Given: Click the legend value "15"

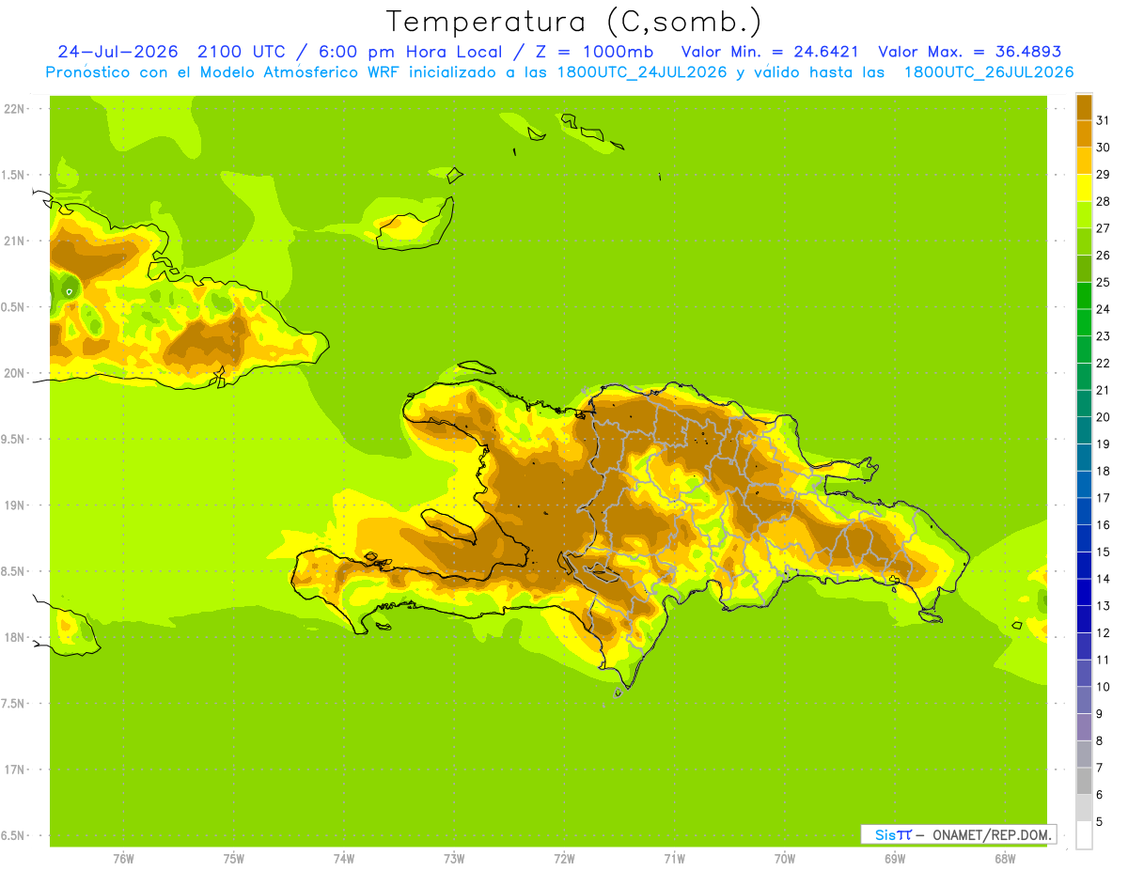Looking at the screenshot, I should [x=1104, y=552].
